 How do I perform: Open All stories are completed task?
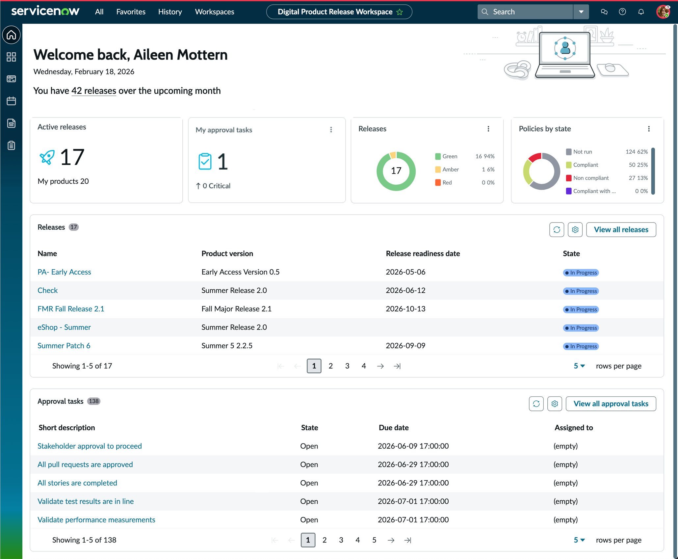click(x=77, y=483)
